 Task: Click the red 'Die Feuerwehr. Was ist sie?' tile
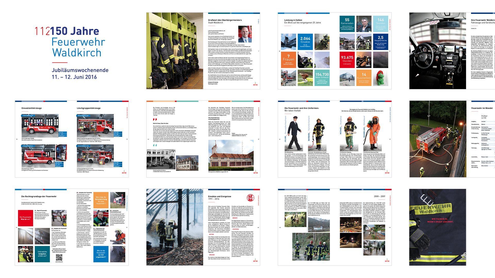pyautogui.click(x=26, y=218)
